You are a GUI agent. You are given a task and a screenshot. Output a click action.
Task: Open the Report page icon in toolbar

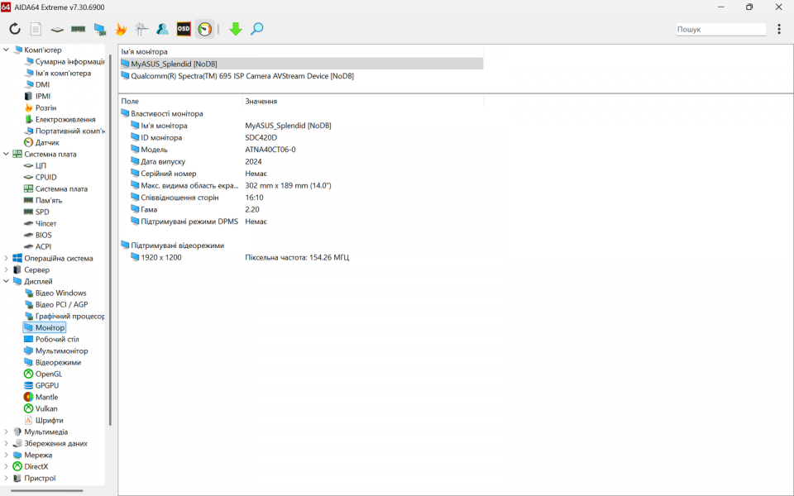click(x=36, y=29)
